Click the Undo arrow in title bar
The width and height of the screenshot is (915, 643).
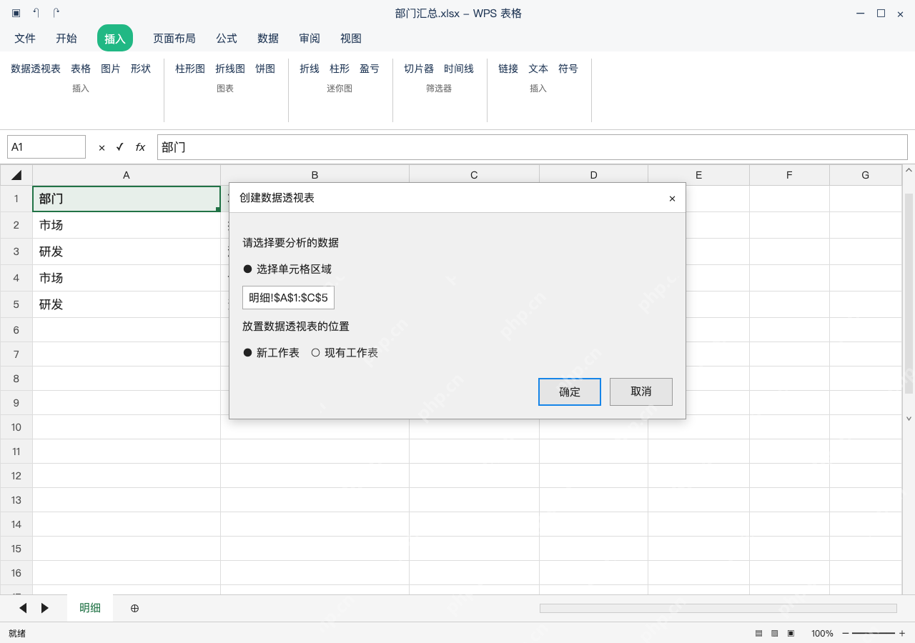tap(36, 13)
